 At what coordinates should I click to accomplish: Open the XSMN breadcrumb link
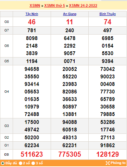point(35,5)
